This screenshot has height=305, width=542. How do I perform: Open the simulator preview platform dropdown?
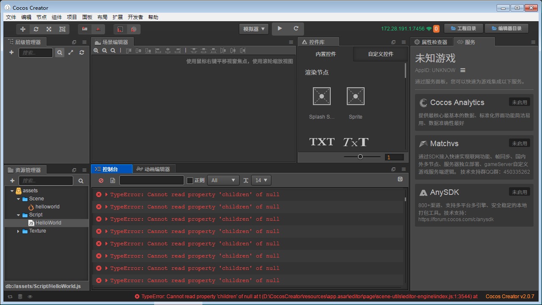point(254,29)
